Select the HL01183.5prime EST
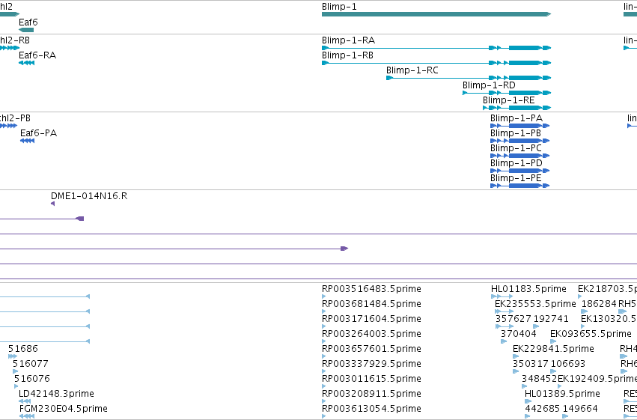 528,289
